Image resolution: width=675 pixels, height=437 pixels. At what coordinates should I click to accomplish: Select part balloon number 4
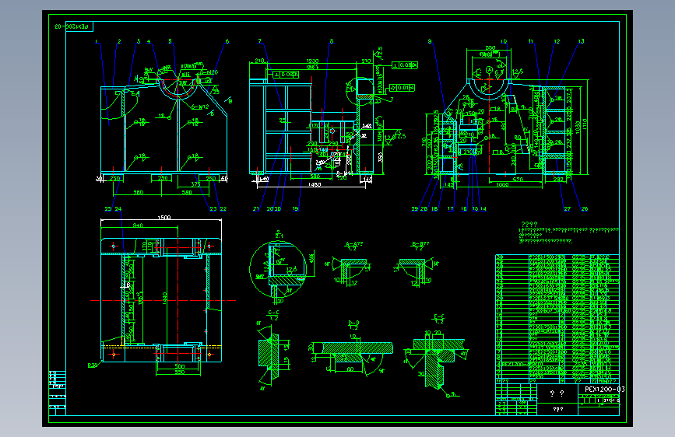click(x=149, y=42)
